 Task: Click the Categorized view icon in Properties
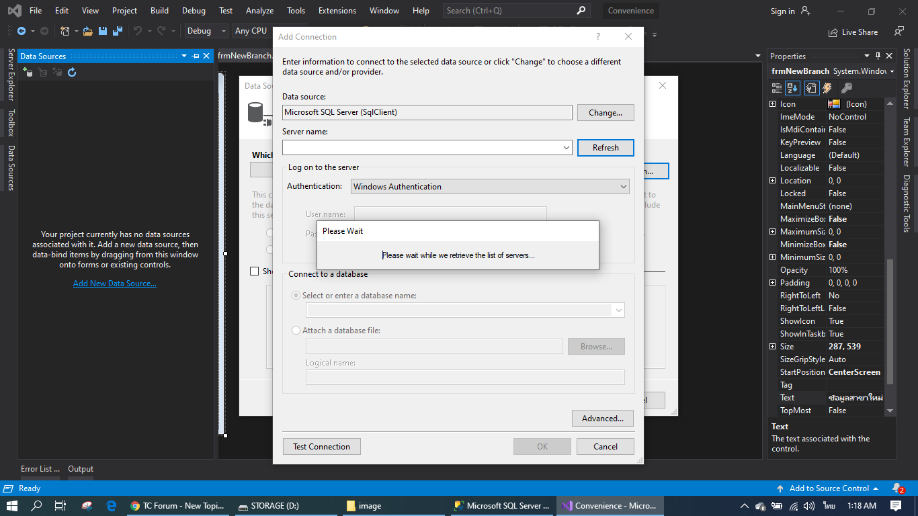click(x=777, y=88)
